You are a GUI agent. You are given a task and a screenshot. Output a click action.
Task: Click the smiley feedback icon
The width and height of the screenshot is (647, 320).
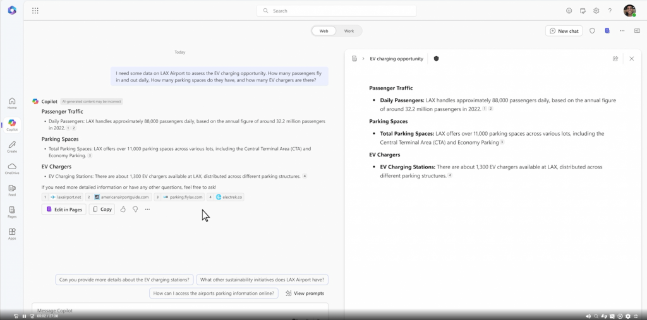tap(569, 11)
